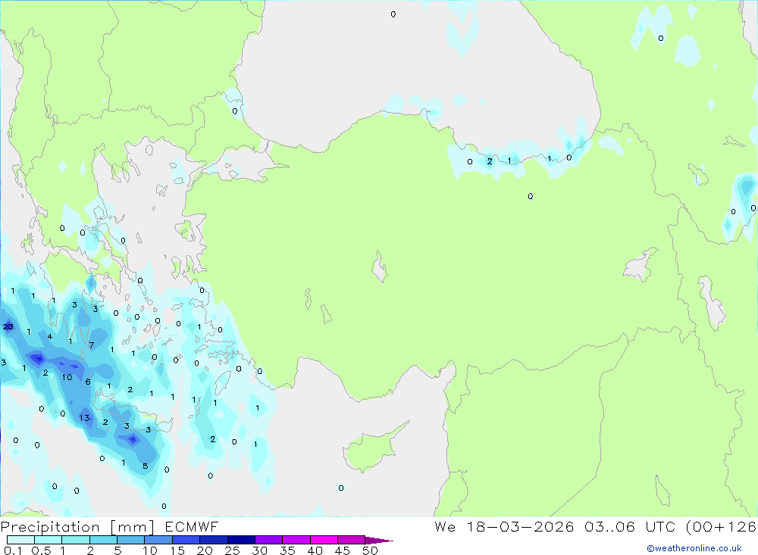Click the 10–15 mm legend color swatch
The image size is (758, 555).
click(158, 540)
